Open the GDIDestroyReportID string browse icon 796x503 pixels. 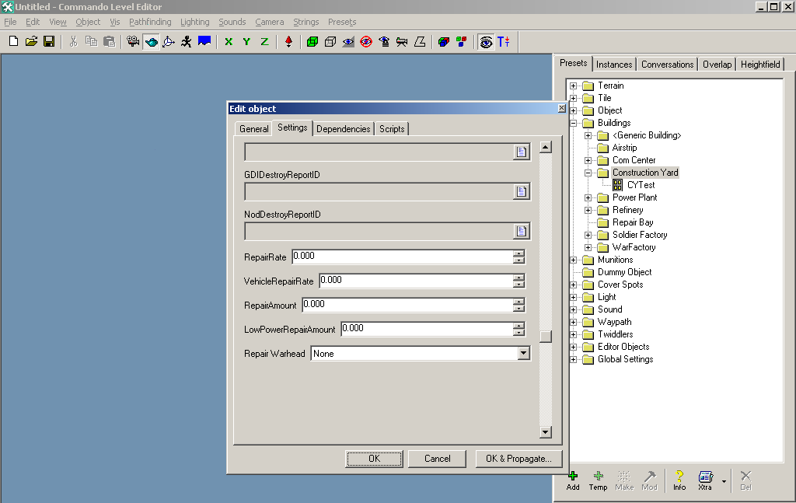coord(522,191)
